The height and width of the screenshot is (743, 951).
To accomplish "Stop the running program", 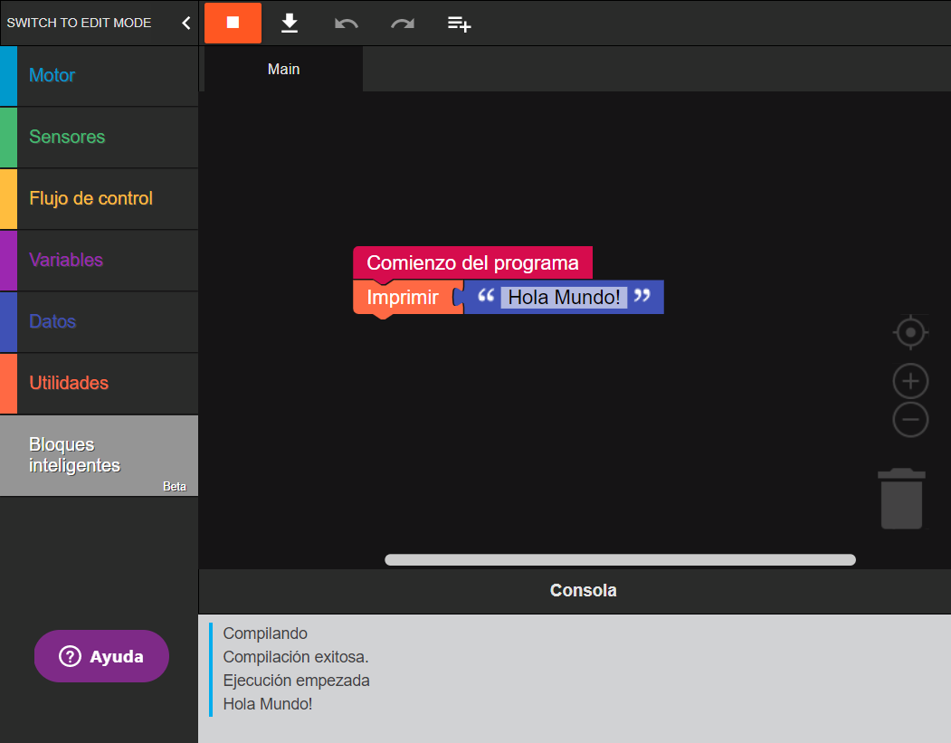I will coord(233,23).
